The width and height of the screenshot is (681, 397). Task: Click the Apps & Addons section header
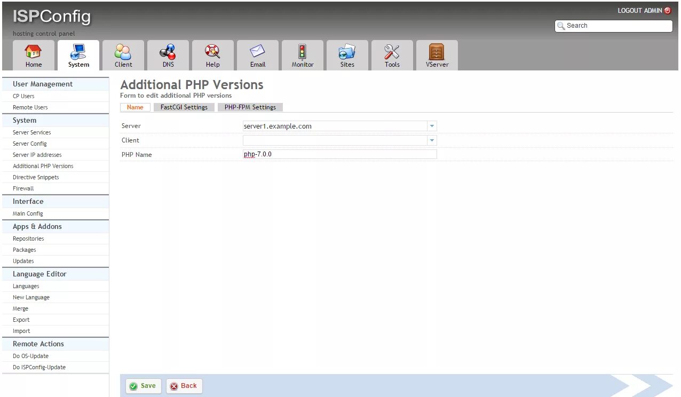[x=56, y=226]
